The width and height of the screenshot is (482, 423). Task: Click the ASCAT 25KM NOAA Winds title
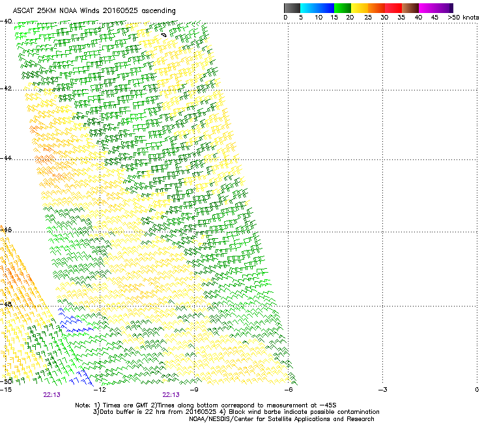point(94,11)
